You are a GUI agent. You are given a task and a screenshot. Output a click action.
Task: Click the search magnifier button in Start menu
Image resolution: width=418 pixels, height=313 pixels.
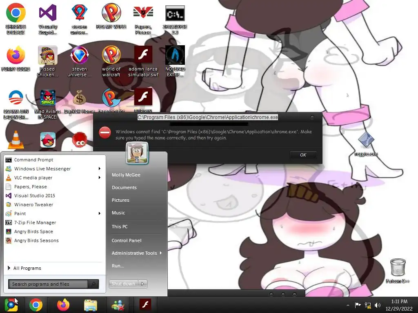click(93, 284)
